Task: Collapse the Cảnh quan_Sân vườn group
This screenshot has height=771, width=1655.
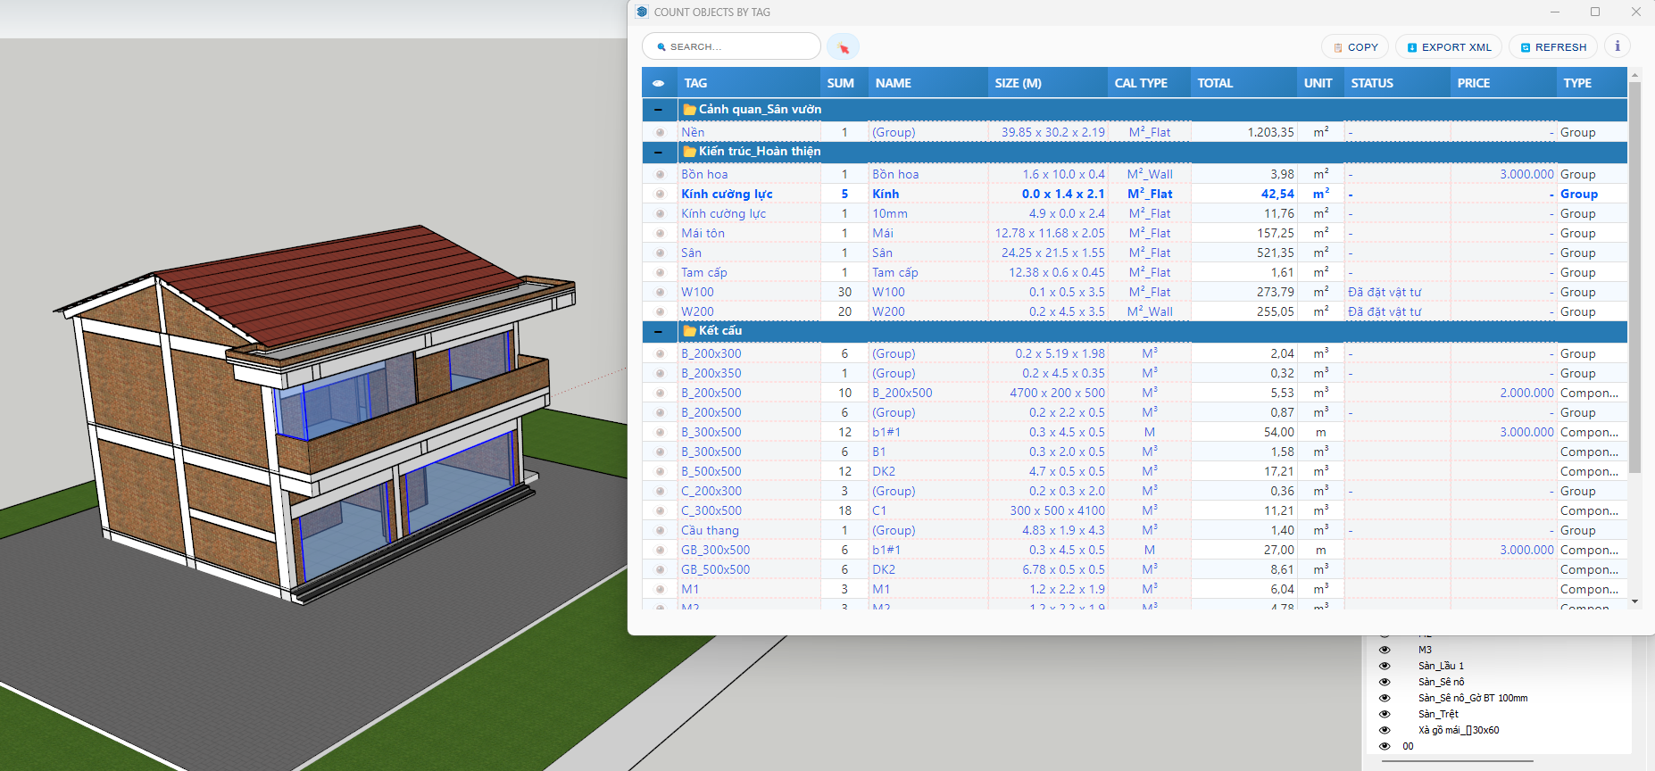Action: (x=659, y=110)
